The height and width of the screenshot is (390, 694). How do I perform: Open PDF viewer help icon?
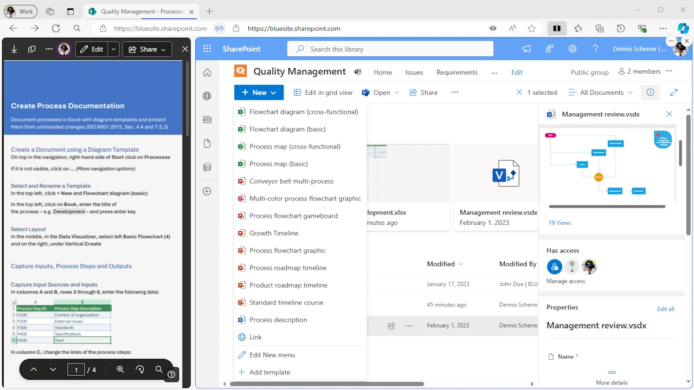[x=171, y=374]
